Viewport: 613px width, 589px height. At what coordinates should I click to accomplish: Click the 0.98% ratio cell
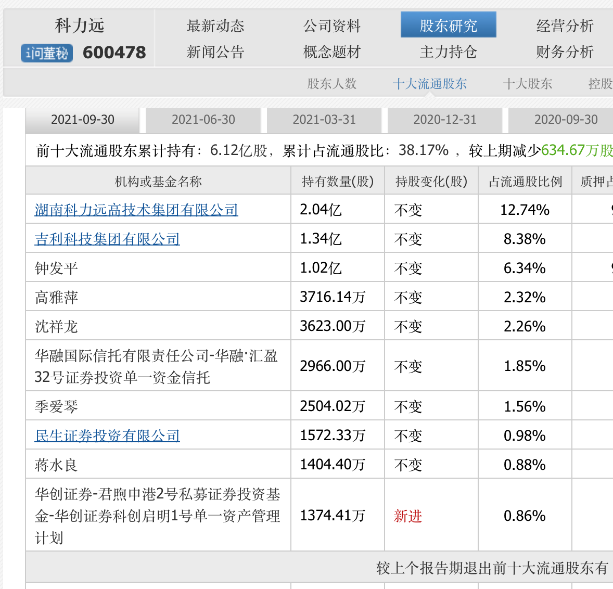(x=525, y=436)
